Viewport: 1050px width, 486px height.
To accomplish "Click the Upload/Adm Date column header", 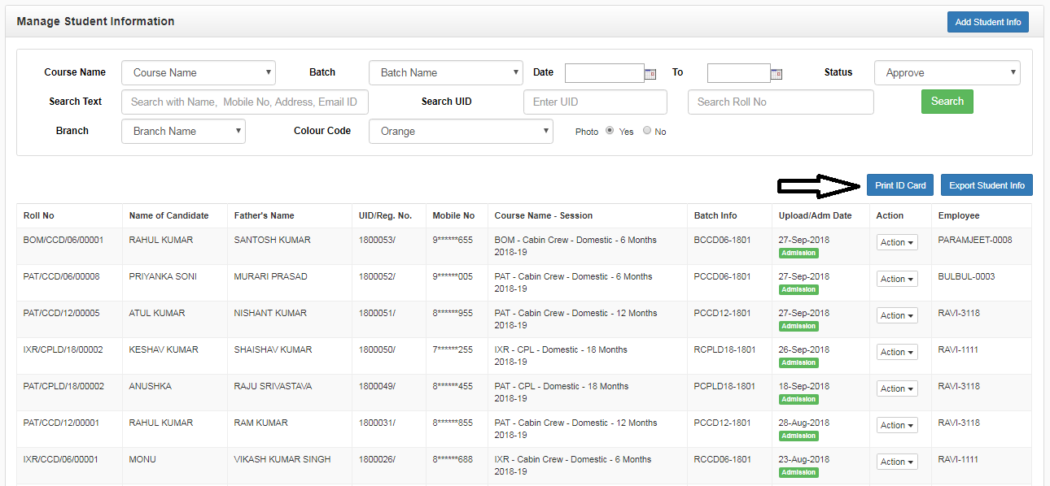I will [x=815, y=215].
